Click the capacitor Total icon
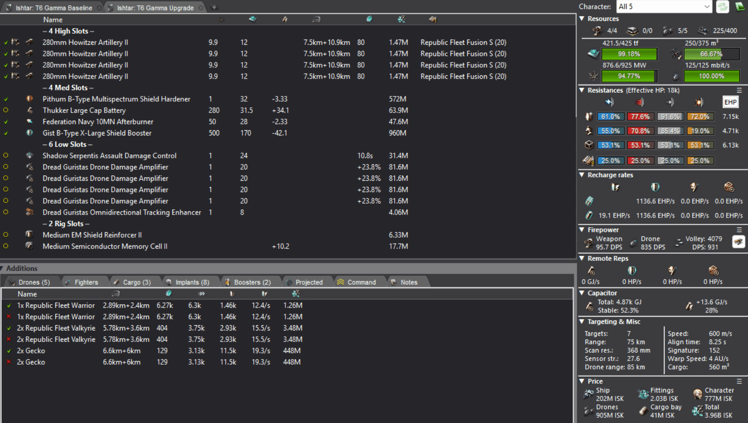The width and height of the screenshot is (748, 423). coord(590,306)
